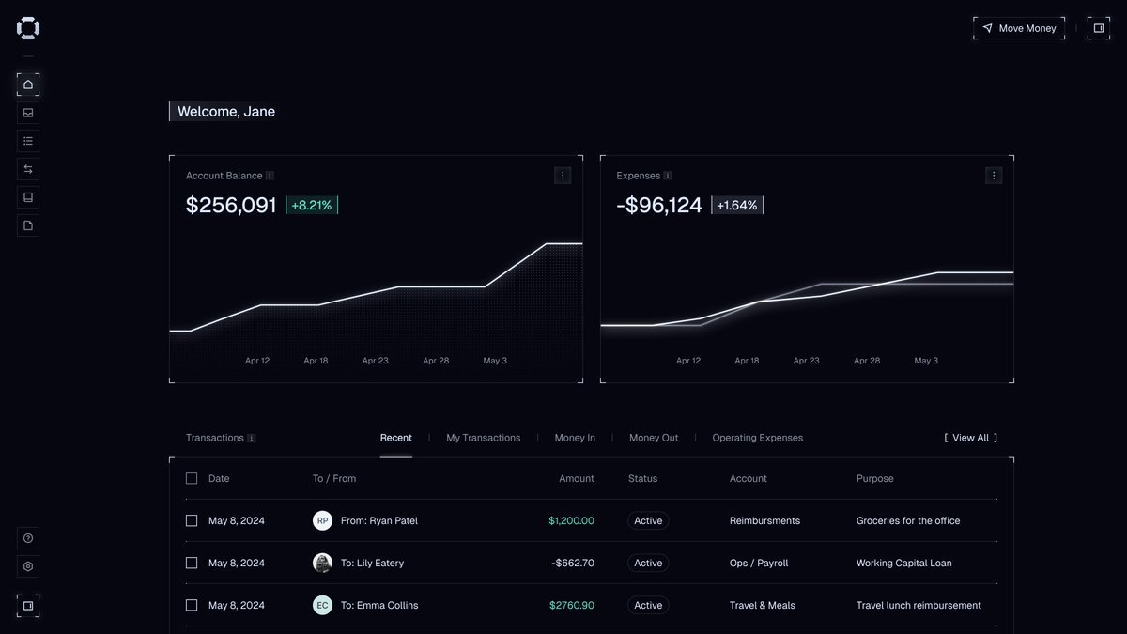Open the transfers arrows sidebar icon

pyautogui.click(x=28, y=169)
